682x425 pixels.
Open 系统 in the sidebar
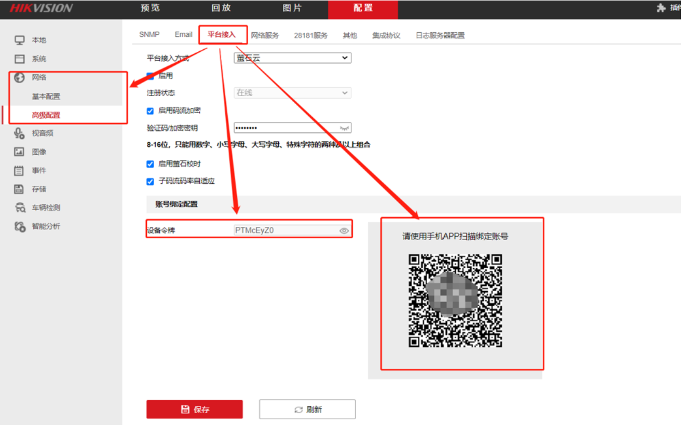39,59
